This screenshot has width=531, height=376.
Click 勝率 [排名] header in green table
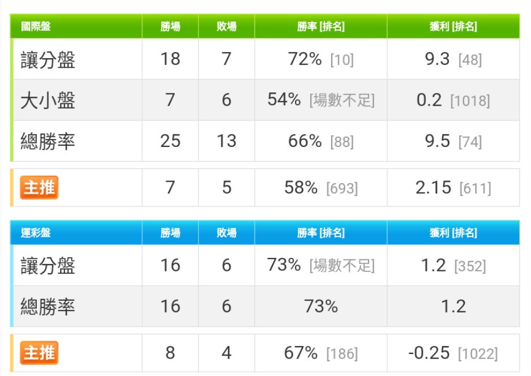pos(321,26)
